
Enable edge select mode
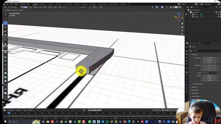(24, 7)
